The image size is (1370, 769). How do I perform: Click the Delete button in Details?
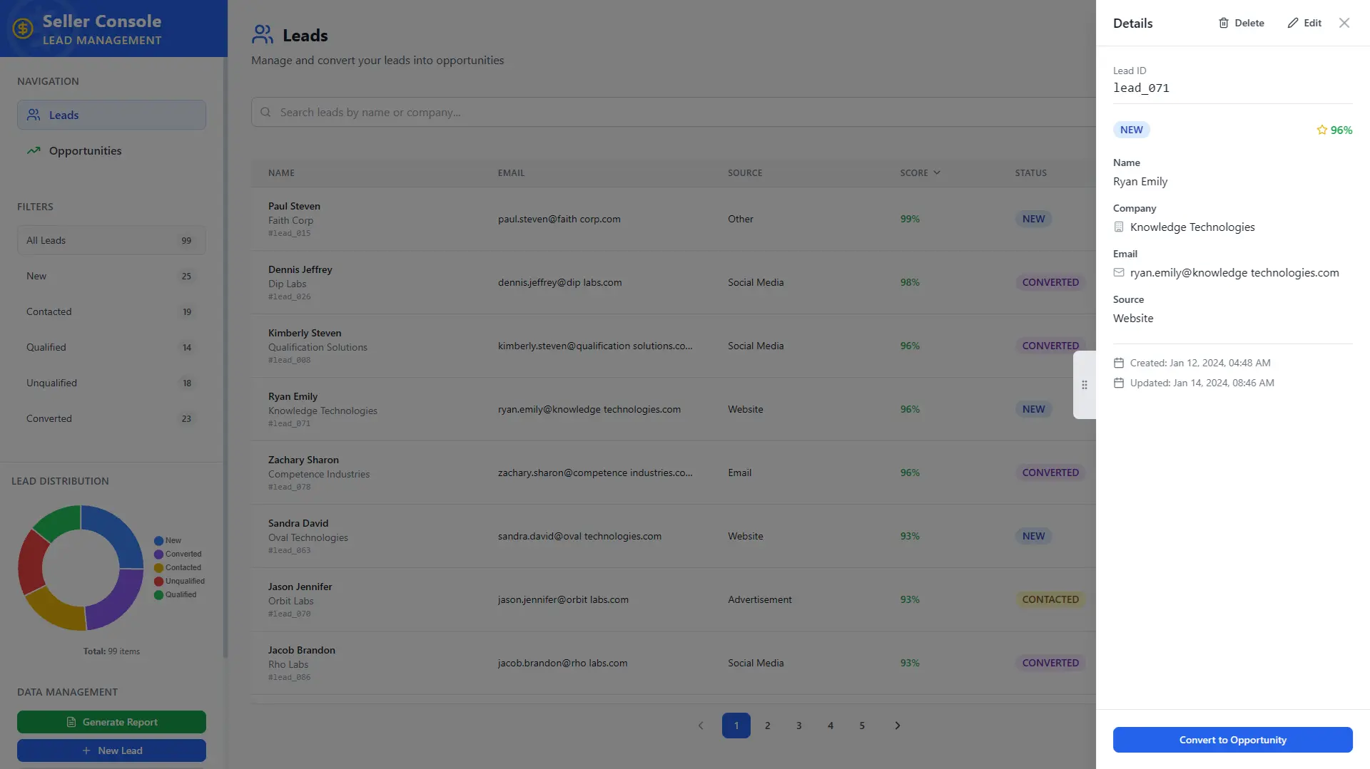1241,23
